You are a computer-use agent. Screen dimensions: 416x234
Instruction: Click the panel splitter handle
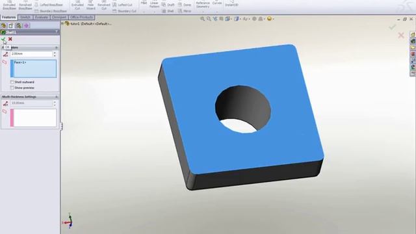pyautogui.click(x=62, y=126)
